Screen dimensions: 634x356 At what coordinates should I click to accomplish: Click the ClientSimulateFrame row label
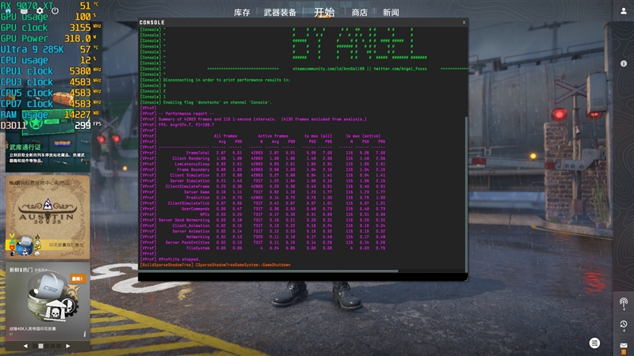pos(188,187)
